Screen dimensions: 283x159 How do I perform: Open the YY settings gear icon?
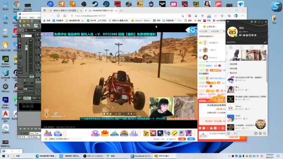pyautogui.click(x=260, y=134)
